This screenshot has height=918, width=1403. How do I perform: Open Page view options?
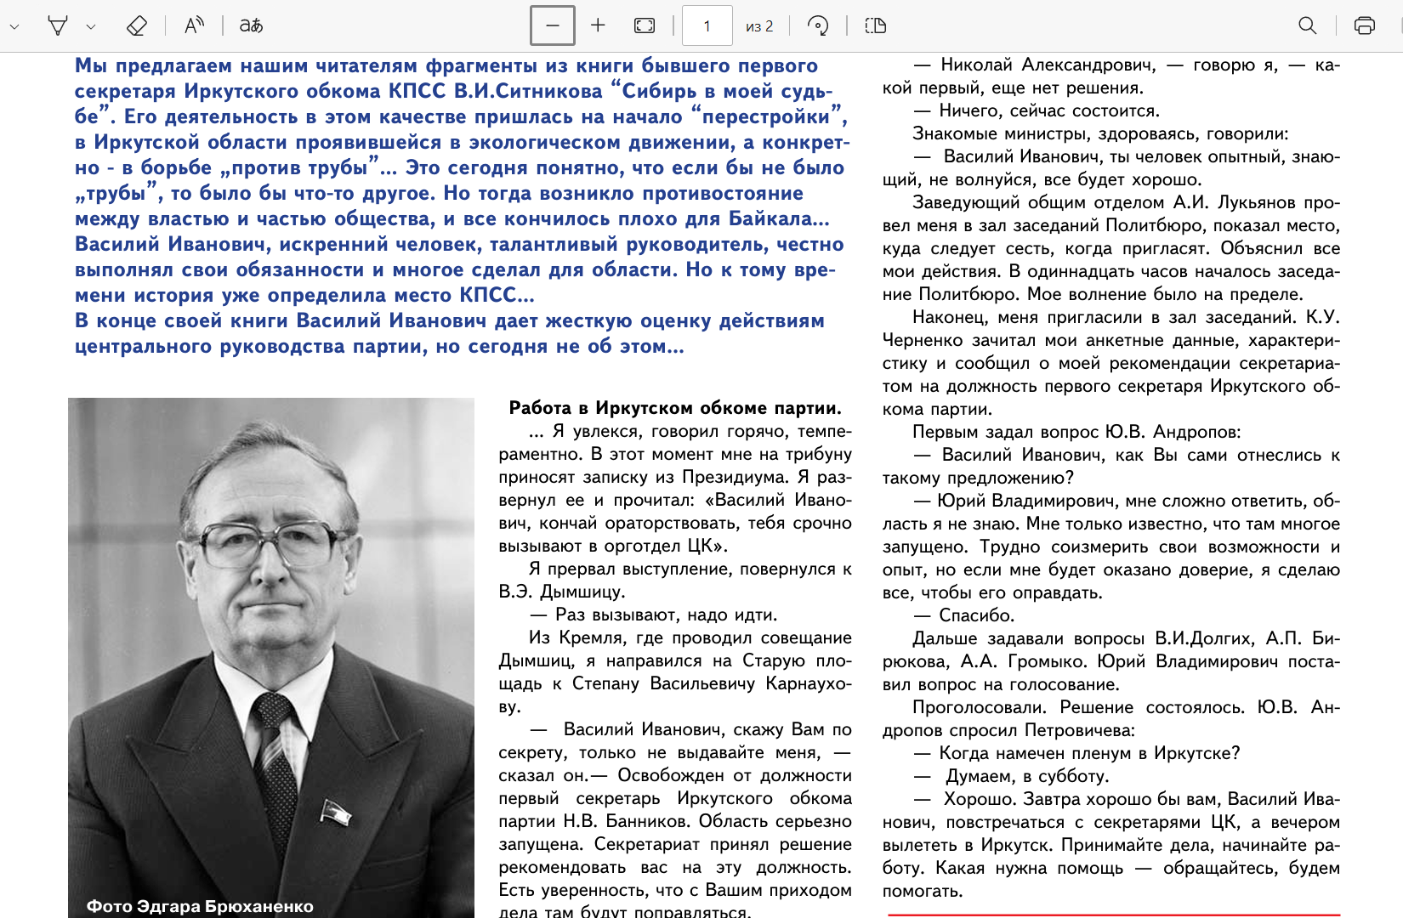(x=876, y=25)
